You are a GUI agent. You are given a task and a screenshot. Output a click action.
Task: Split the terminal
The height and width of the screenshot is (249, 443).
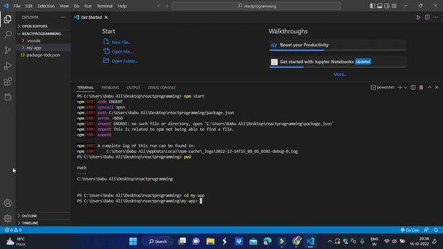(413, 88)
